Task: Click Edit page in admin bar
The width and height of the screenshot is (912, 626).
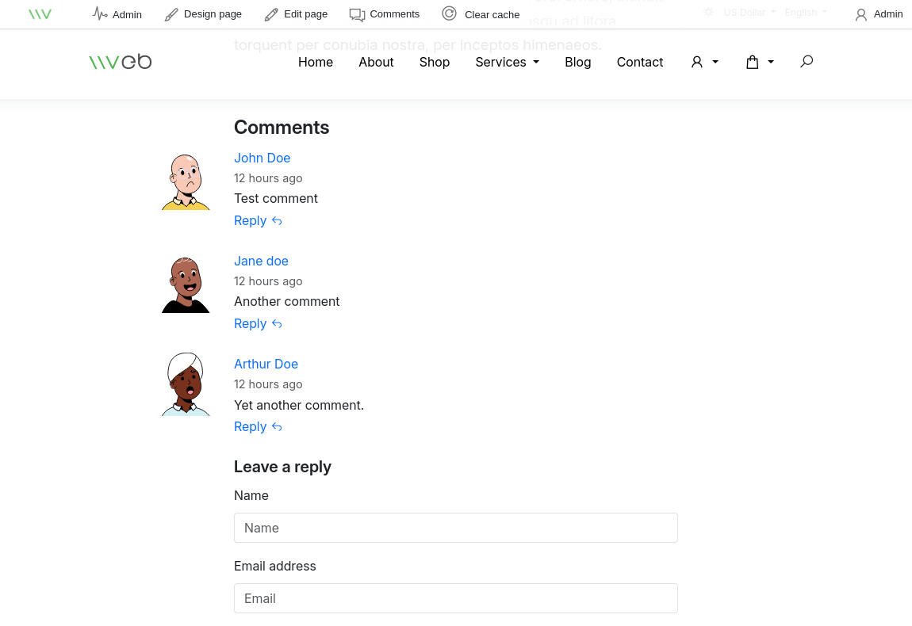Action: point(296,14)
